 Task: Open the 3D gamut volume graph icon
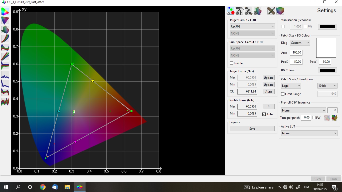5,29
